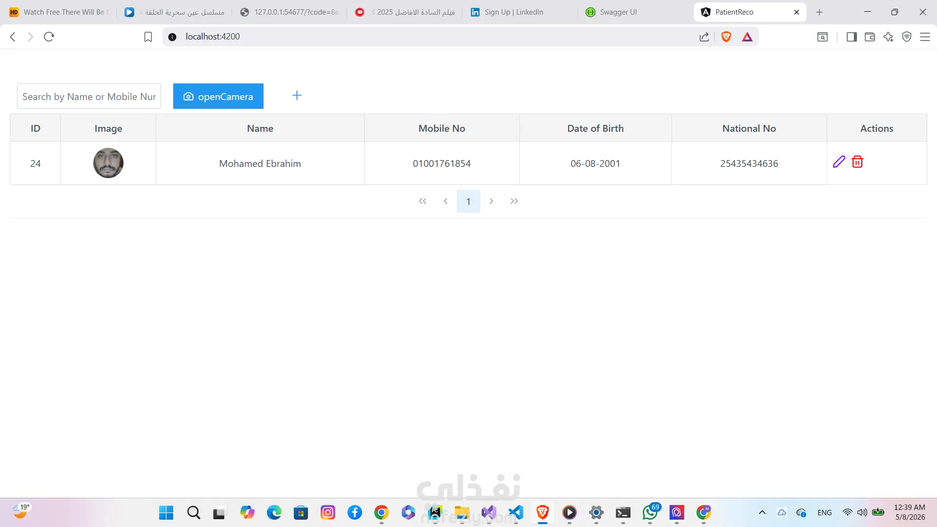The height and width of the screenshot is (527, 937).
Task: Open a new browser tab
Action: click(x=819, y=12)
